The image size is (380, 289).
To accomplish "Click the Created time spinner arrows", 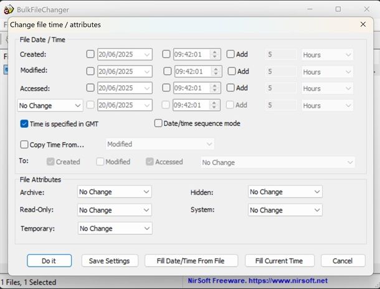I will coord(215,55).
